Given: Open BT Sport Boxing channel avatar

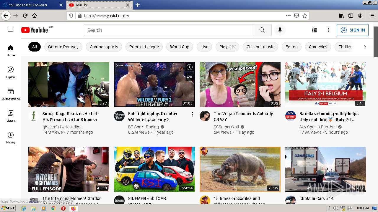Looking at the screenshot, I should 119,116.
